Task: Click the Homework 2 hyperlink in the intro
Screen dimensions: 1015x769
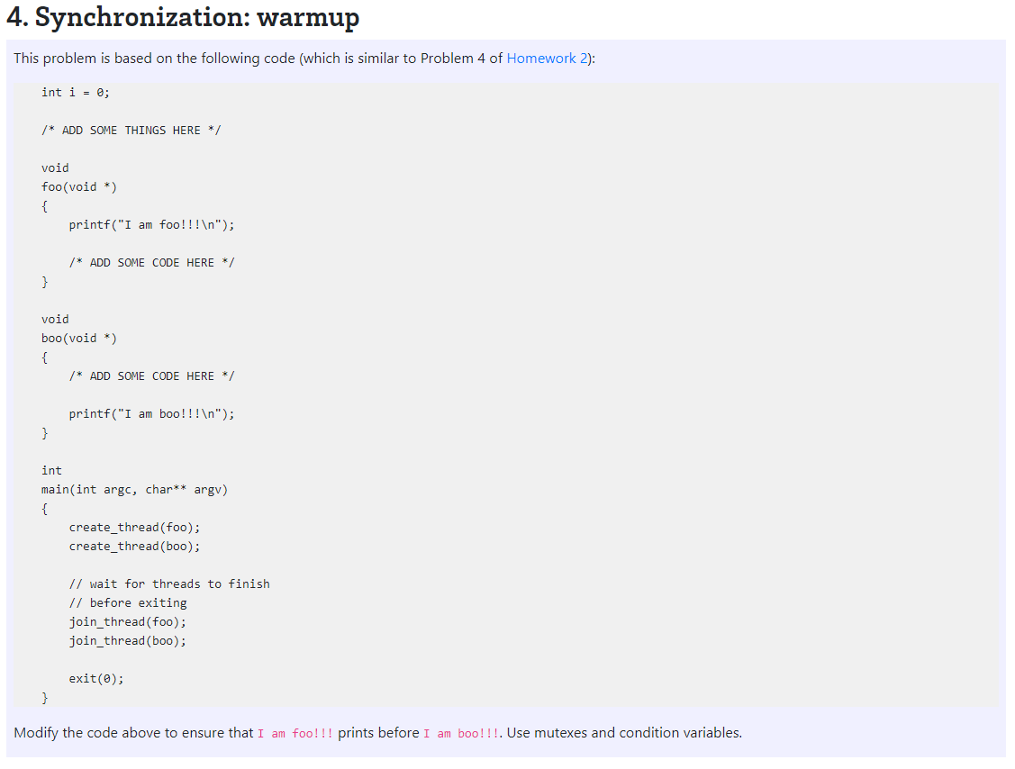Action: (547, 58)
